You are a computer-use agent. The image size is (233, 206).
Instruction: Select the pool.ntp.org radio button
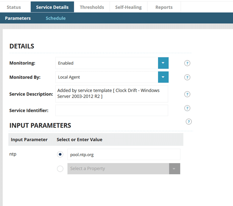pos(60,154)
